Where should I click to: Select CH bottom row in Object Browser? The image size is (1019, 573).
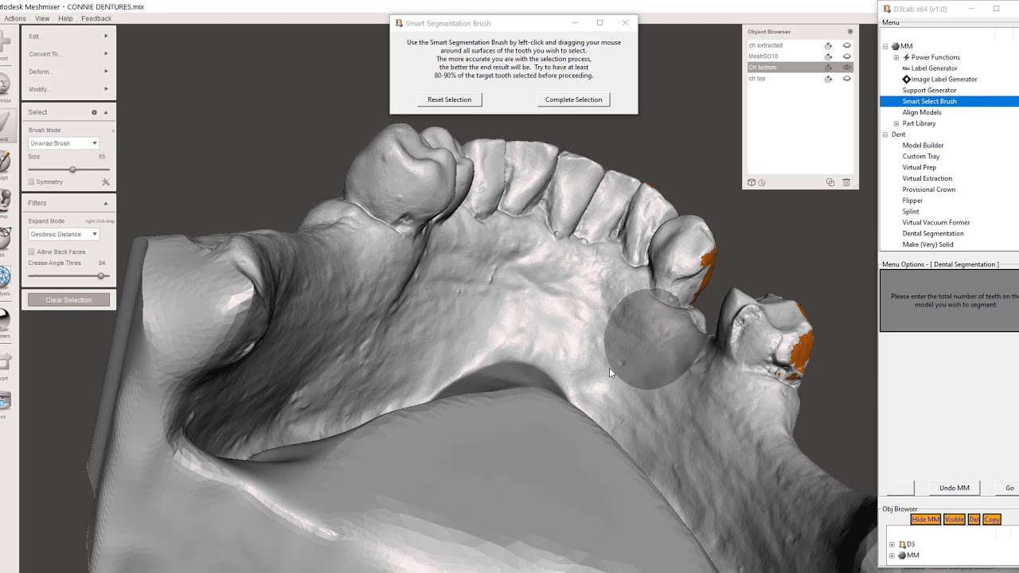799,68
